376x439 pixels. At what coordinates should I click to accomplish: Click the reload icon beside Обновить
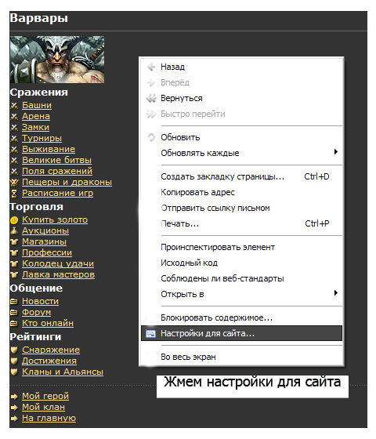coord(151,137)
